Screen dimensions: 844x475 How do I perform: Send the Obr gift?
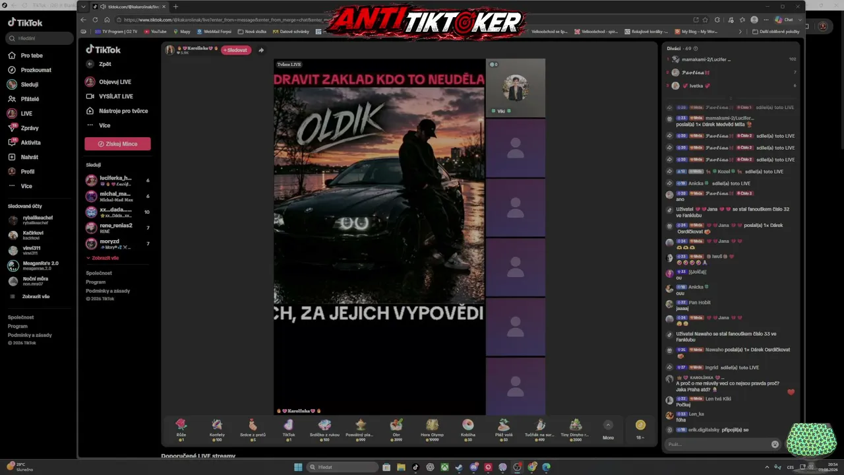(x=396, y=429)
